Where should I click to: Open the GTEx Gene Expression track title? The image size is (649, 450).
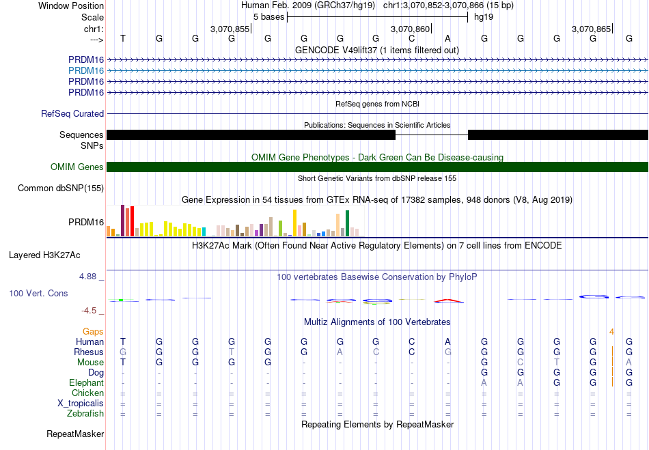377,200
